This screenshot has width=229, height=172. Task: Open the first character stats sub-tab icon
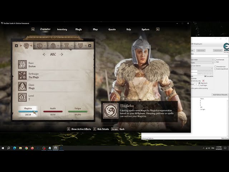coord(26,46)
